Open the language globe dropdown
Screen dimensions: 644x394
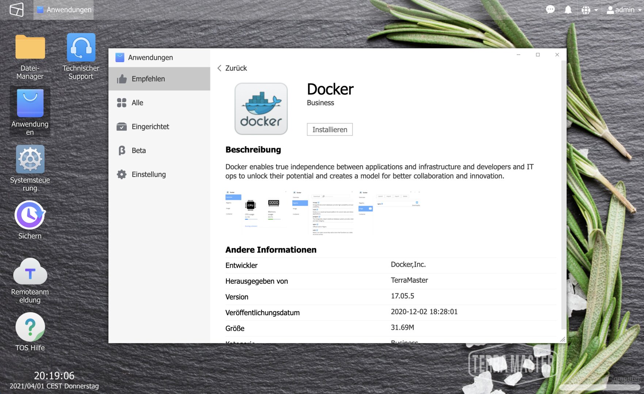[x=589, y=10]
